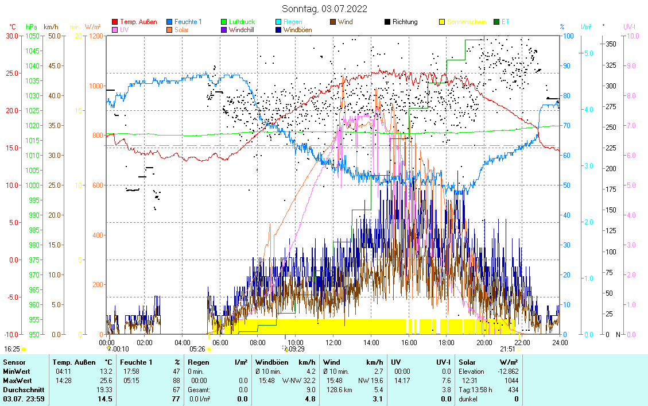Image resolution: width=648 pixels, height=406 pixels.
Task: Click the pink UV legend swatch
Action: tap(115, 29)
